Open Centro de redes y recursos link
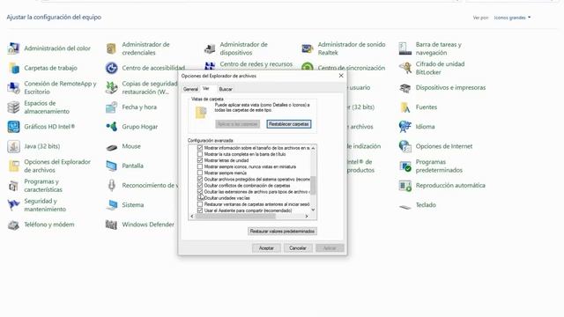The image size is (564, 317). (256, 64)
